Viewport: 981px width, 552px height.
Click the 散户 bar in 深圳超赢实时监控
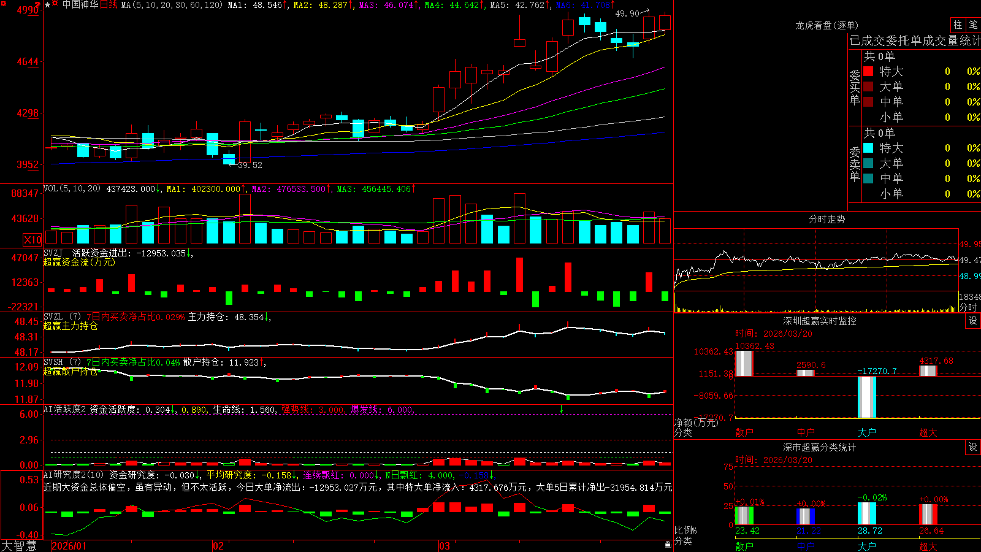tap(744, 363)
